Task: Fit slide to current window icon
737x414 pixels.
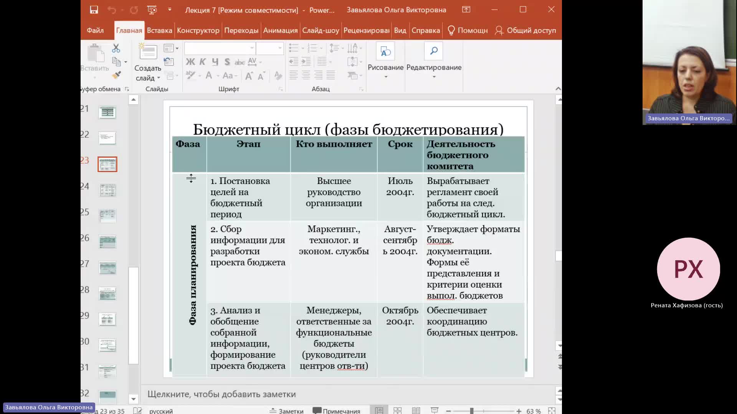Action: [552, 411]
